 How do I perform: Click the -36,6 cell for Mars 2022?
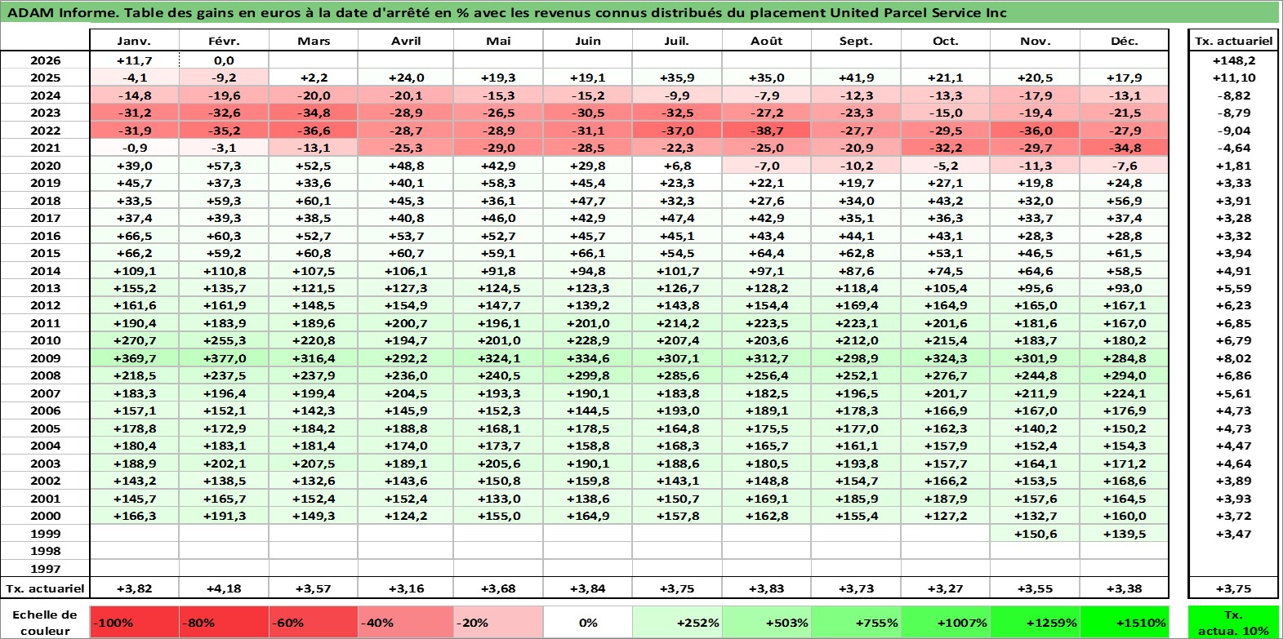tap(314, 131)
